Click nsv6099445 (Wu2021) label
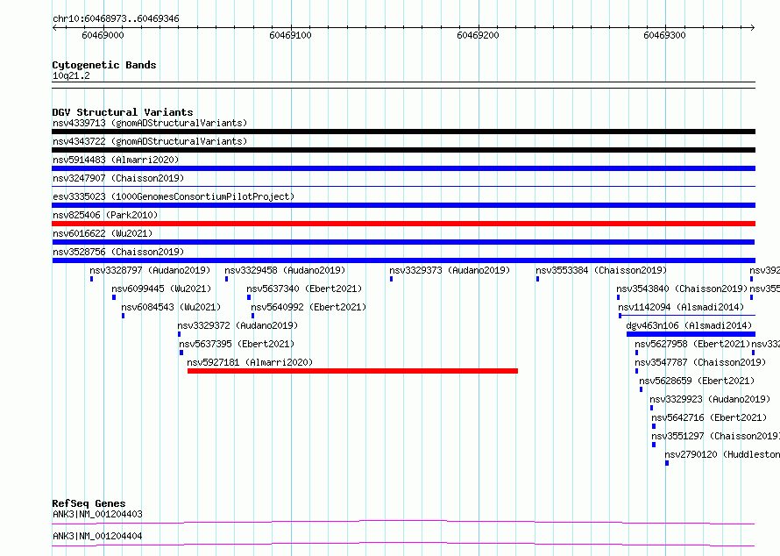780x556 pixels. [x=161, y=289]
